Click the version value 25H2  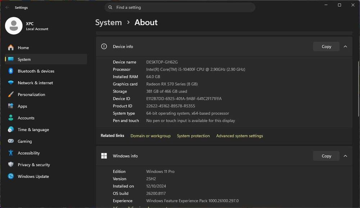pyautogui.click(x=151, y=179)
